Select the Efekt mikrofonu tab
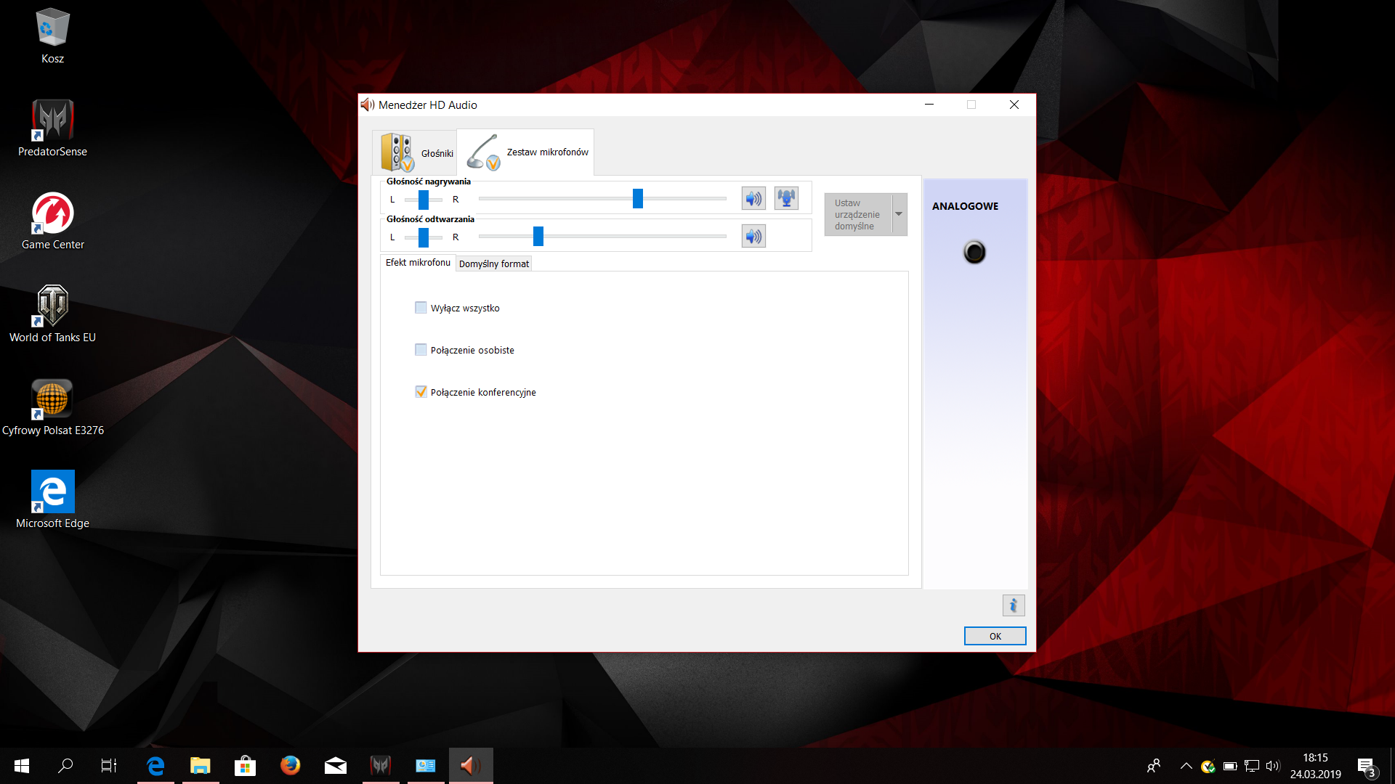The width and height of the screenshot is (1395, 784). click(x=418, y=263)
